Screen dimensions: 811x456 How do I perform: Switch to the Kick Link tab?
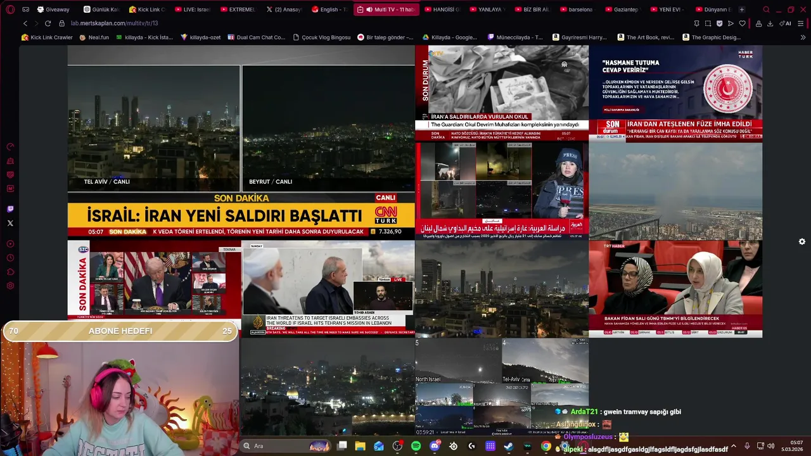146,9
